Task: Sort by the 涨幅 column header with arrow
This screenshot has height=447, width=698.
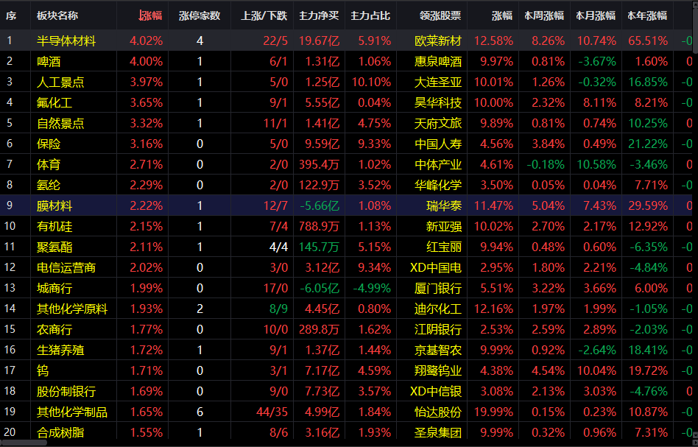Action: click(150, 15)
